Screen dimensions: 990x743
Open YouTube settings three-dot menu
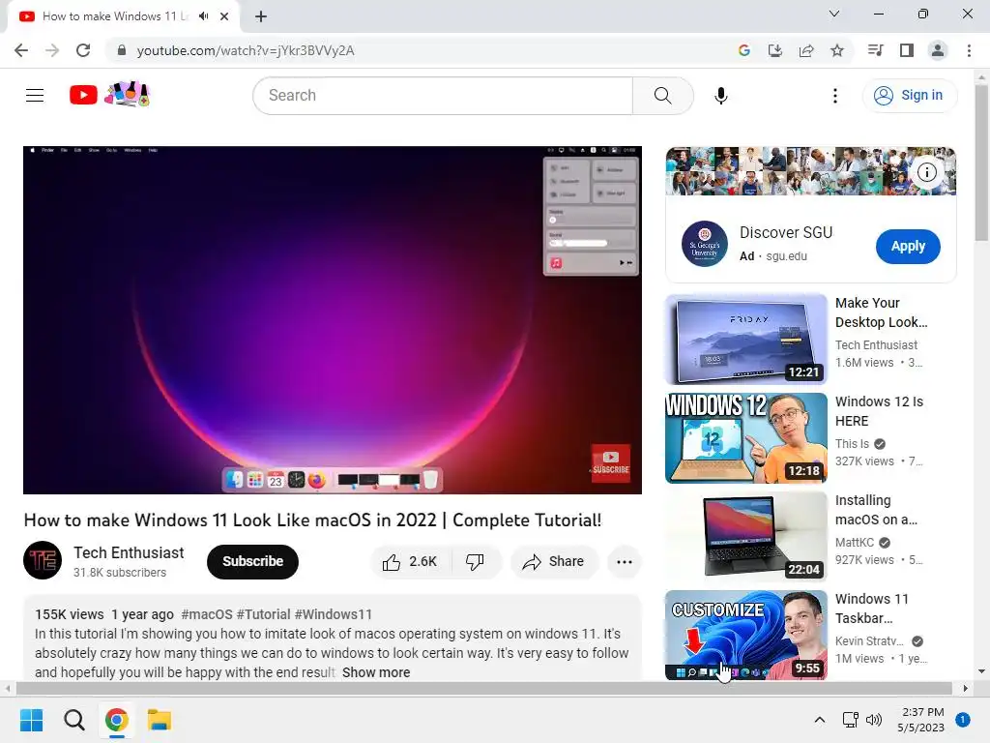point(834,96)
